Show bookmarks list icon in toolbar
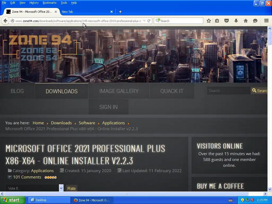Viewport: 272px width, 204px height. 217,21
